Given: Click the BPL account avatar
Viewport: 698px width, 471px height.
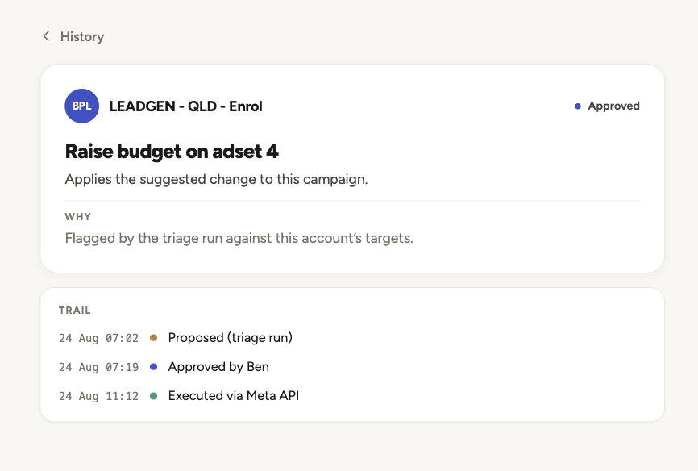Looking at the screenshot, I should tap(82, 106).
